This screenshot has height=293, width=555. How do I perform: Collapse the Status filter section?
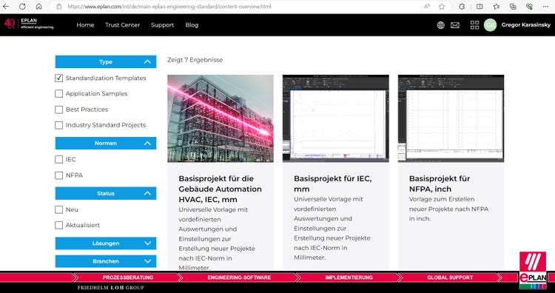(x=106, y=194)
